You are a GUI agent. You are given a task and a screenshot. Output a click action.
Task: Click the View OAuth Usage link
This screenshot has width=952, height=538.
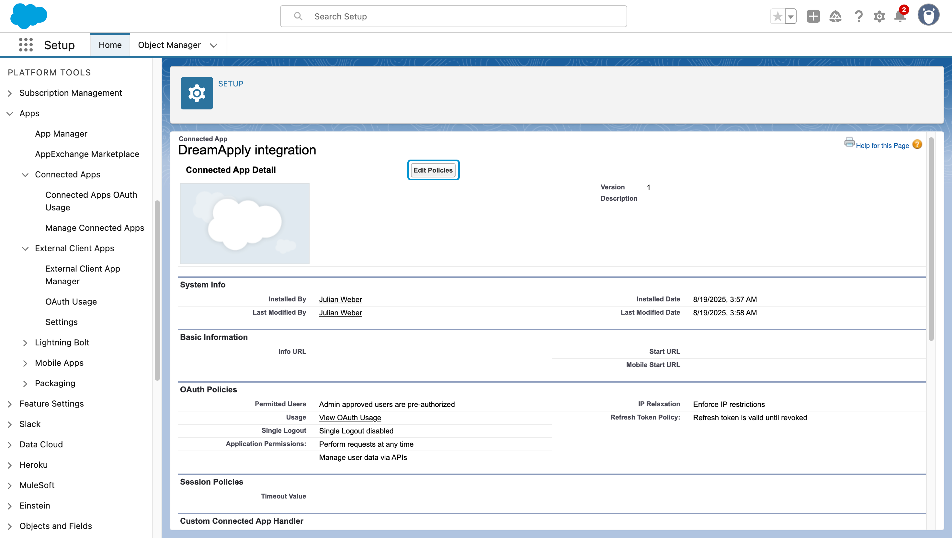[350, 418]
